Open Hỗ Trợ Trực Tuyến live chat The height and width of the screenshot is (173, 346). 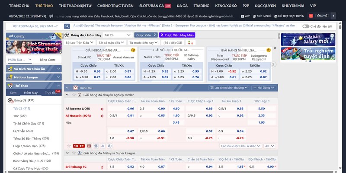[x=289, y=16]
